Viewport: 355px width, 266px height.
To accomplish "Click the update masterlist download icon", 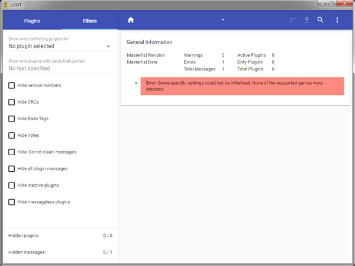I will click(306, 20).
